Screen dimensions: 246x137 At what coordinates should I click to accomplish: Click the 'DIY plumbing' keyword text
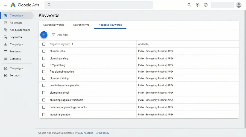57,65
